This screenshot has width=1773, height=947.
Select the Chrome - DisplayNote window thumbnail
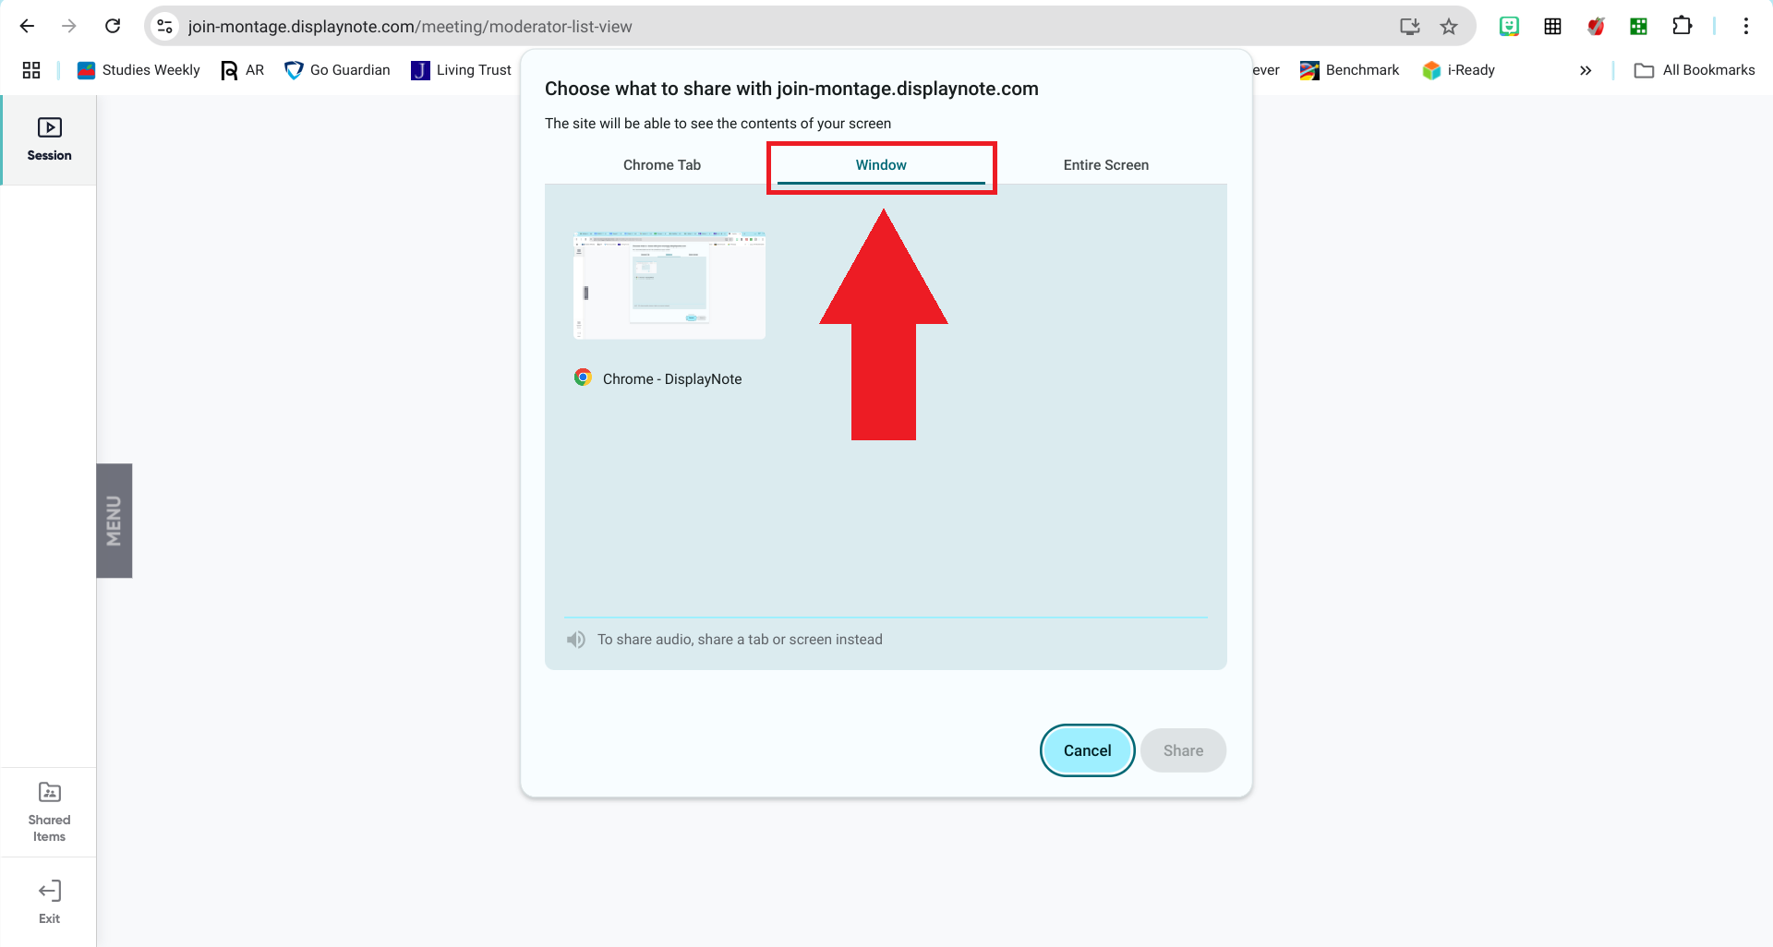(x=669, y=286)
